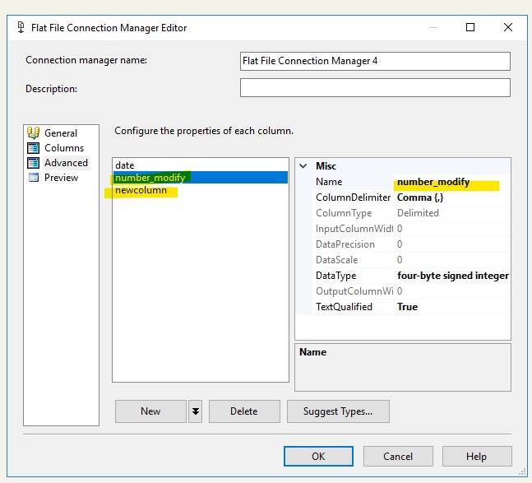Click the General page icon
This screenshot has width=532, height=483.
point(33,133)
